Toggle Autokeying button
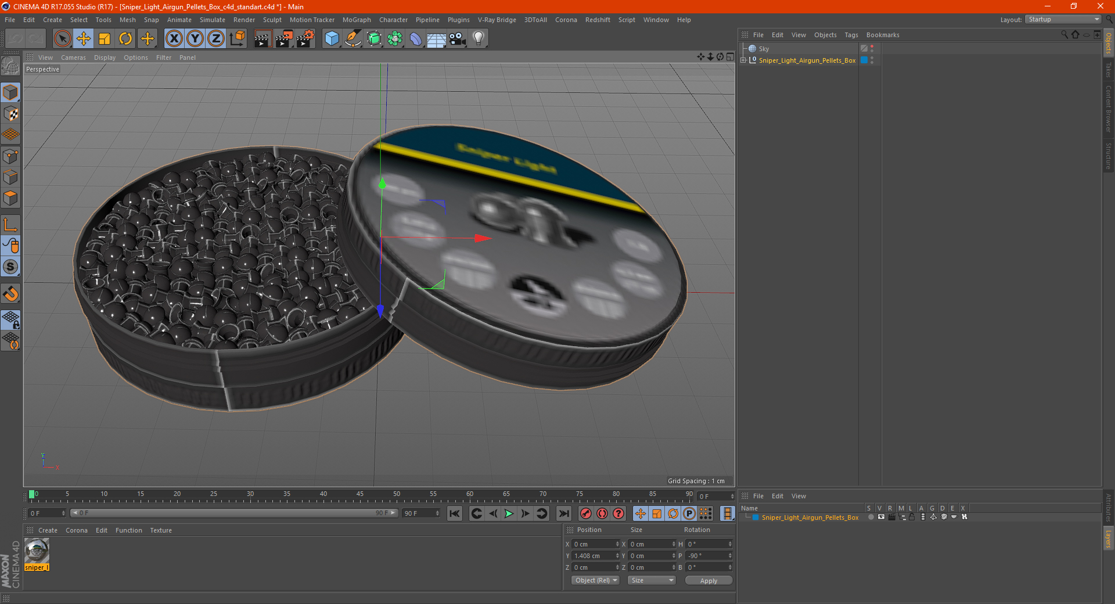 (x=602, y=513)
